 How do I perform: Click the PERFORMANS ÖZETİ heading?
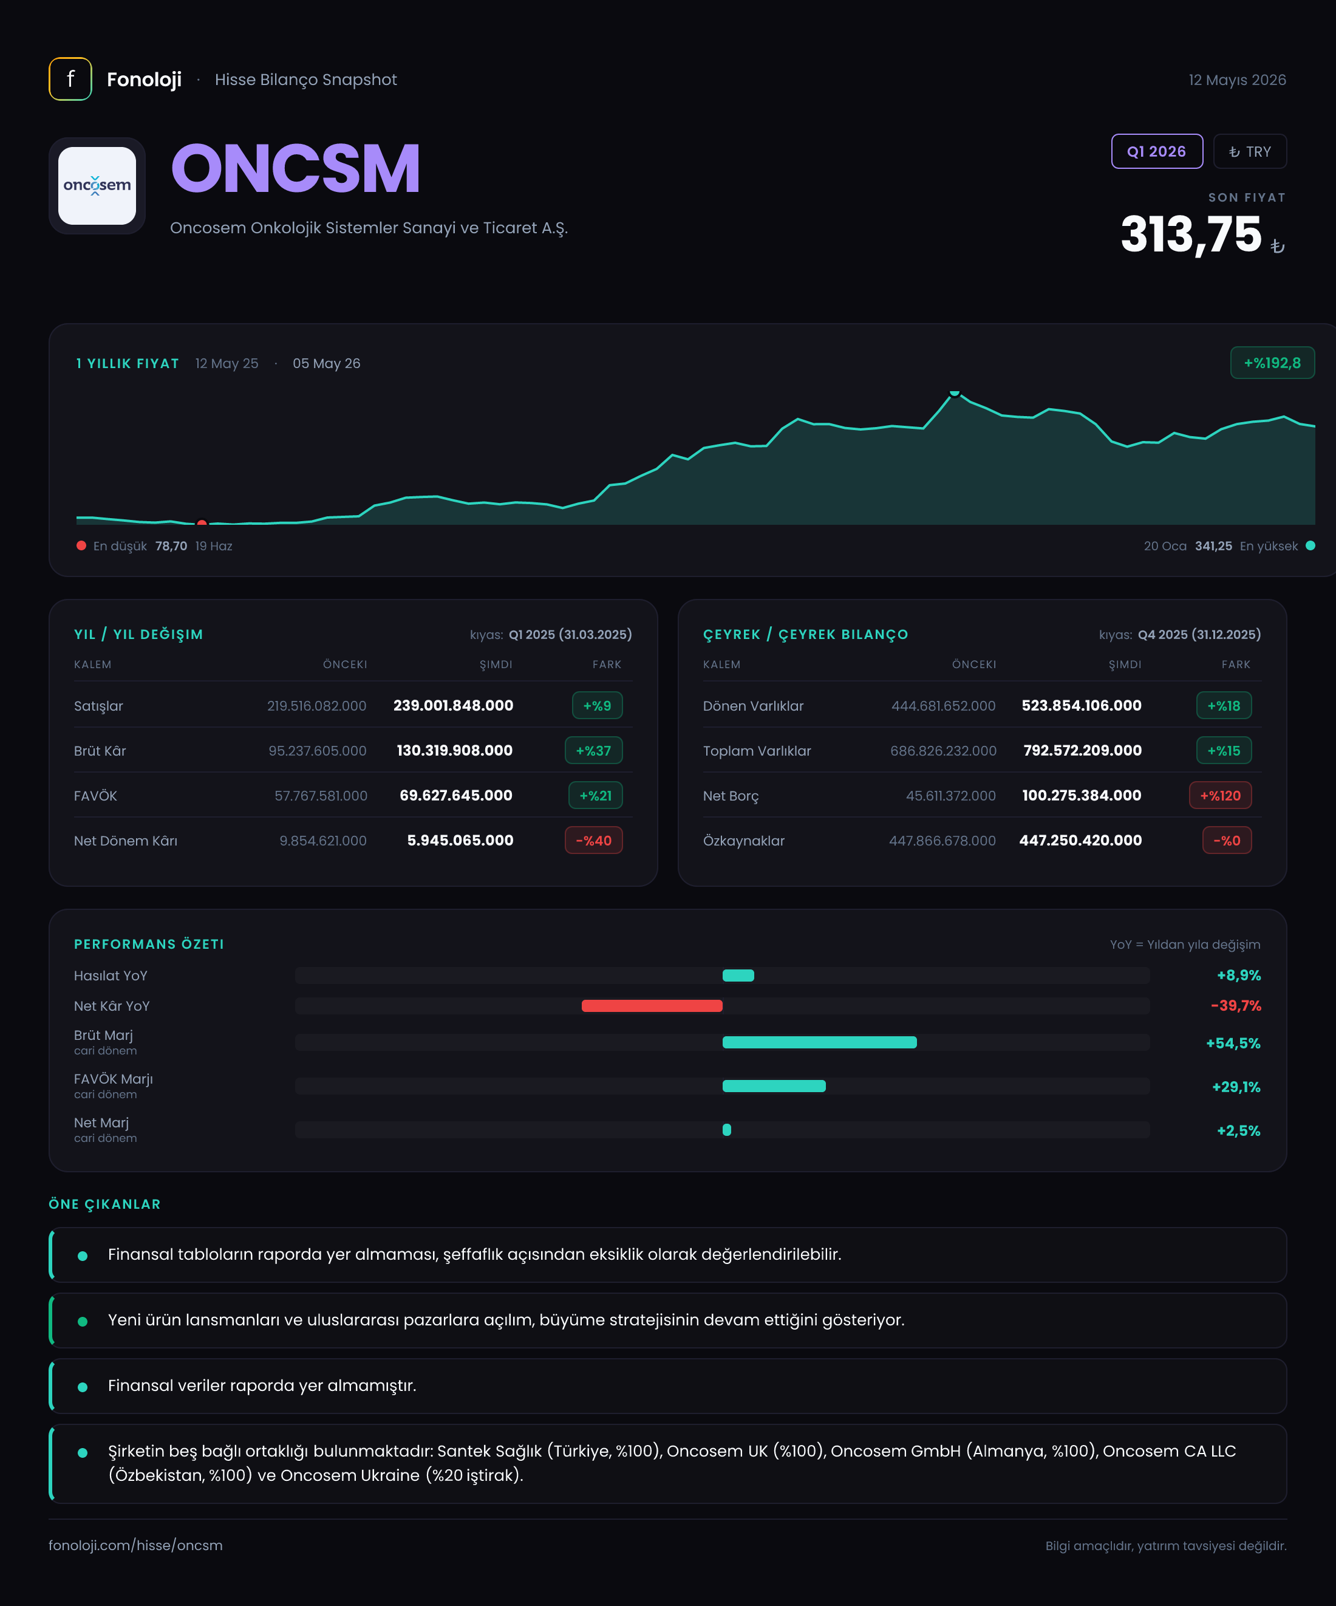[149, 944]
